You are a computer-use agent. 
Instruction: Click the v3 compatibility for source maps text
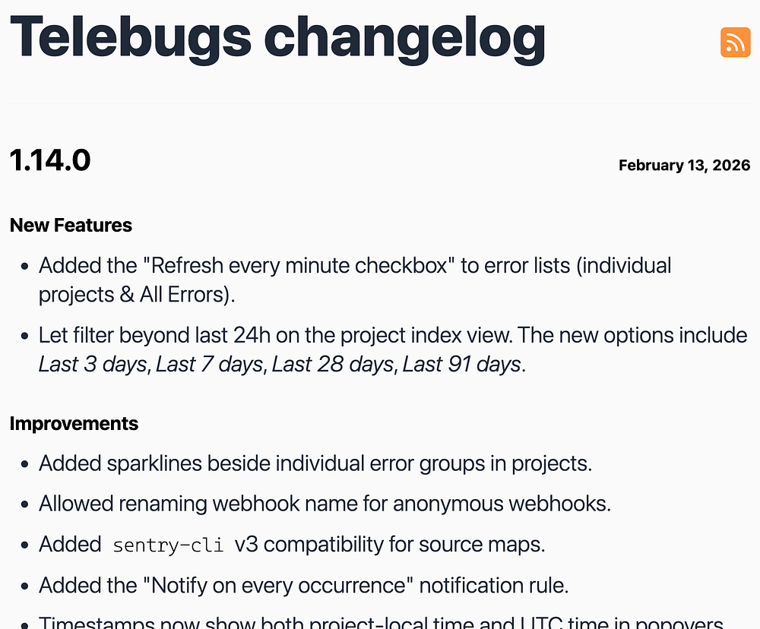tap(390, 545)
